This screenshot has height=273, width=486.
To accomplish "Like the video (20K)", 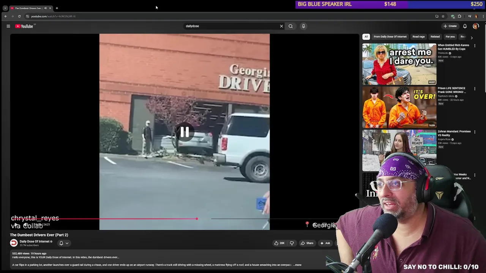I will click(x=279, y=243).
